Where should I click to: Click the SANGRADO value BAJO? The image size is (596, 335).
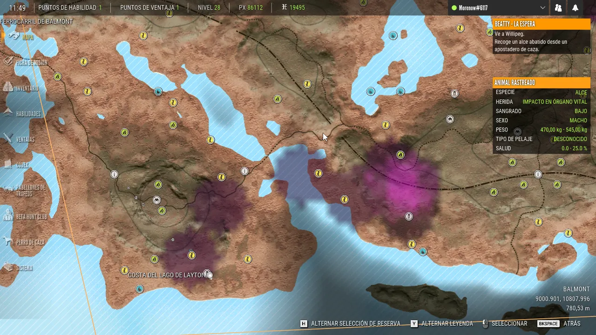coord(581,111)
